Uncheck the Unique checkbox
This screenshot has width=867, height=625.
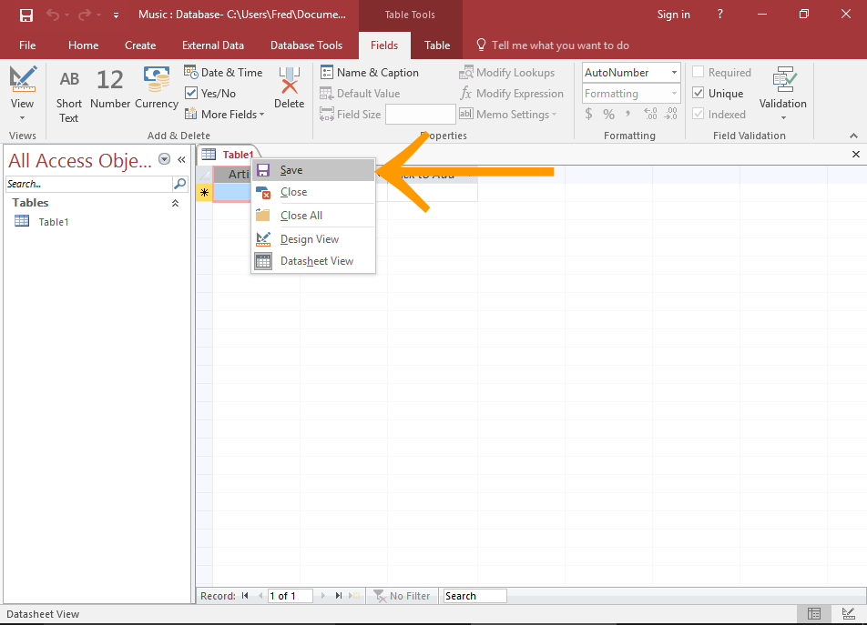point(699,94)
